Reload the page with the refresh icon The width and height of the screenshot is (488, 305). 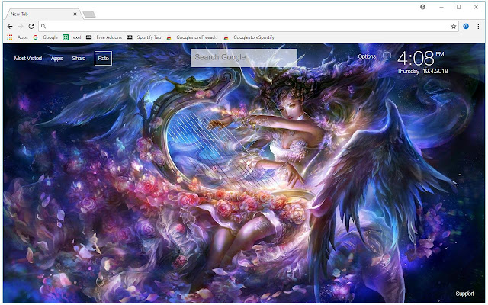point(31,27)
